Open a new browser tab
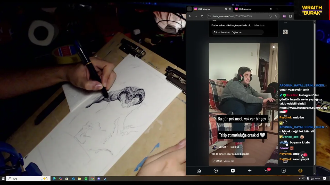 (x=277, y=9)
